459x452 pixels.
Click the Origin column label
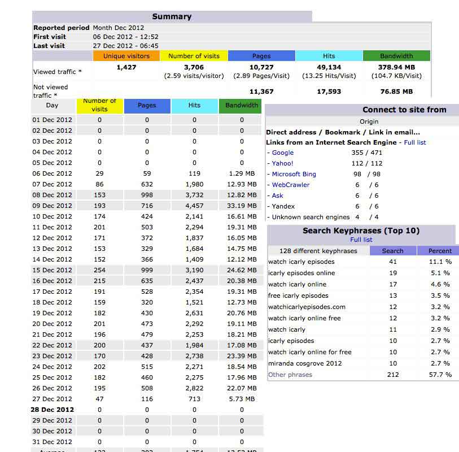pos(369,121)
